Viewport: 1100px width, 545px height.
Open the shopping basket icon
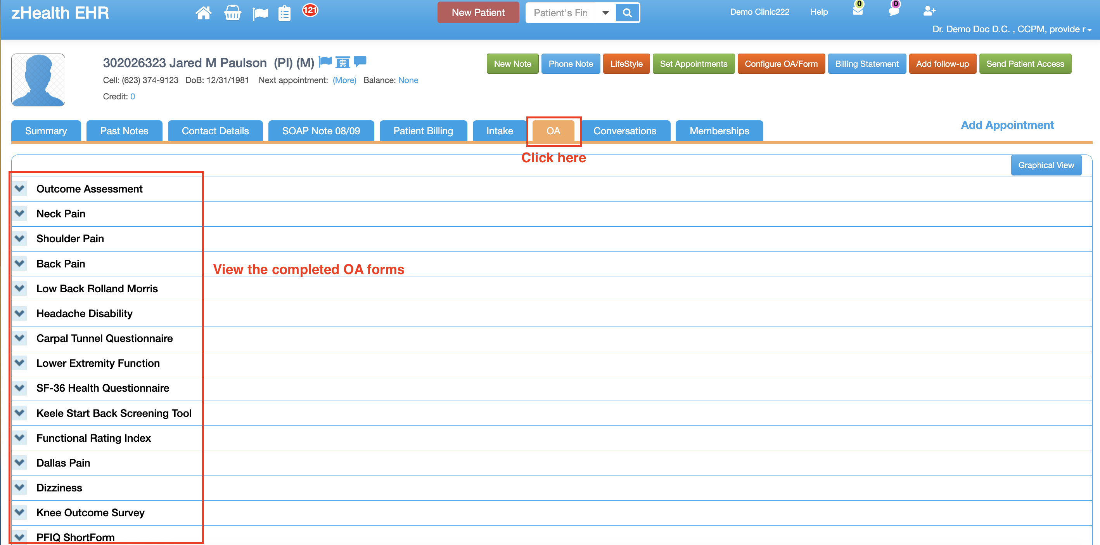(232, 13)
